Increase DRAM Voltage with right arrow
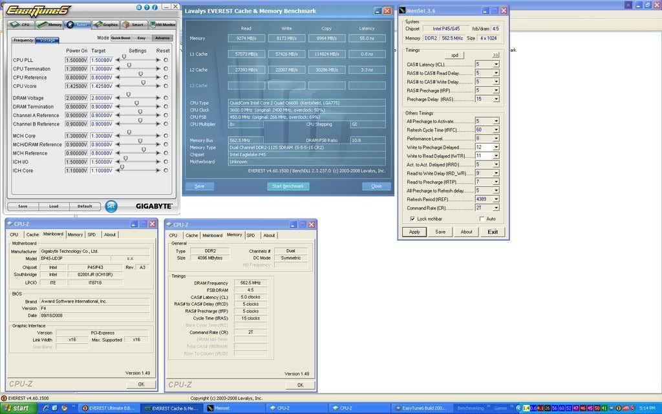 (158, 98)
